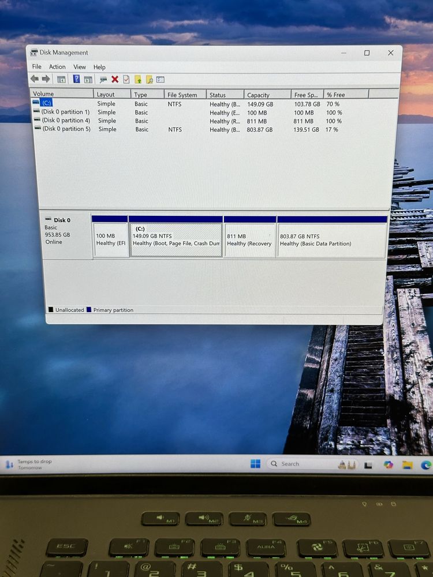Click the blue Primary partition legend swatch

[89, 309]
